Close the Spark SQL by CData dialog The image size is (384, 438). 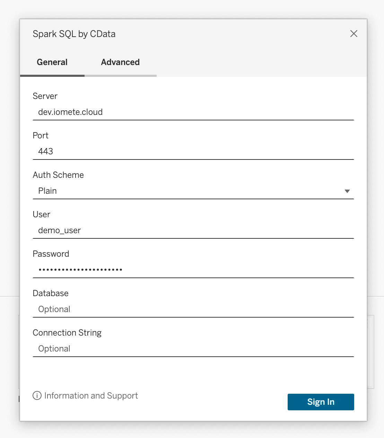coord(354,34)
